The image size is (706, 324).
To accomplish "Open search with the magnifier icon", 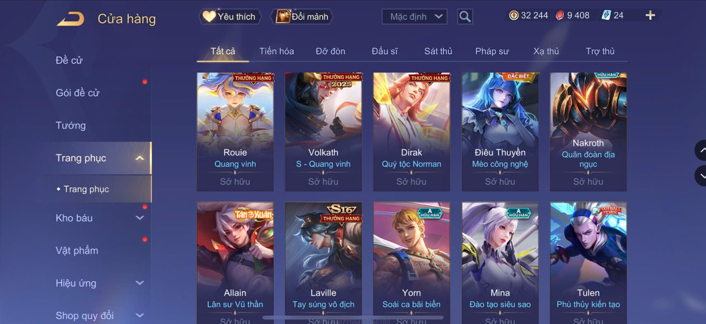I will pyautogui.click(x=465, y=17).
